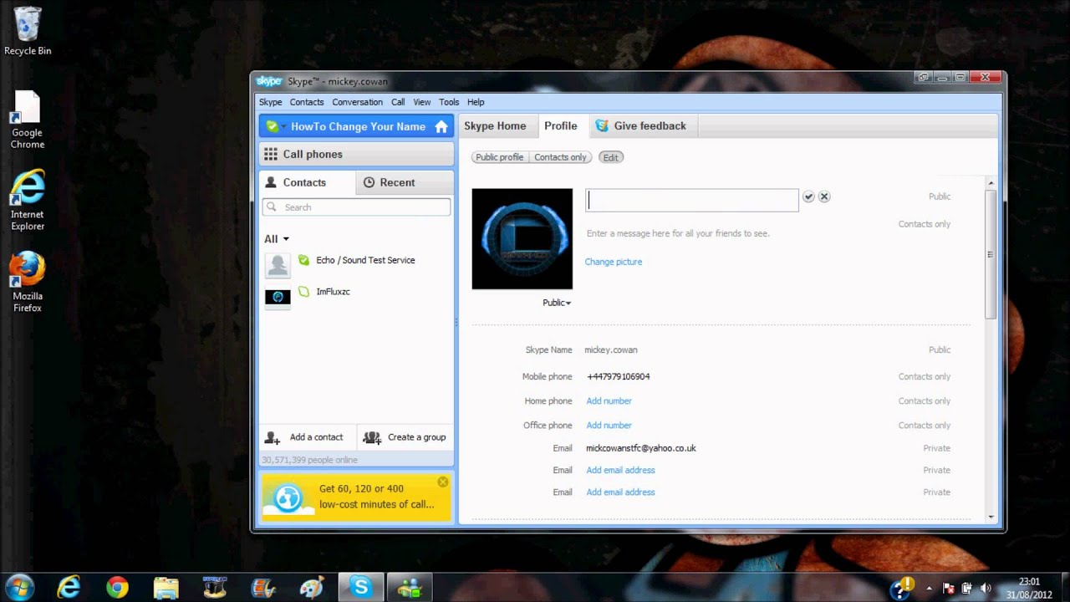Image resolution: width=1070 pixels, height=602 pixels.
Task: Open the Public dropdown under profile picture
Action: (557, 303)
